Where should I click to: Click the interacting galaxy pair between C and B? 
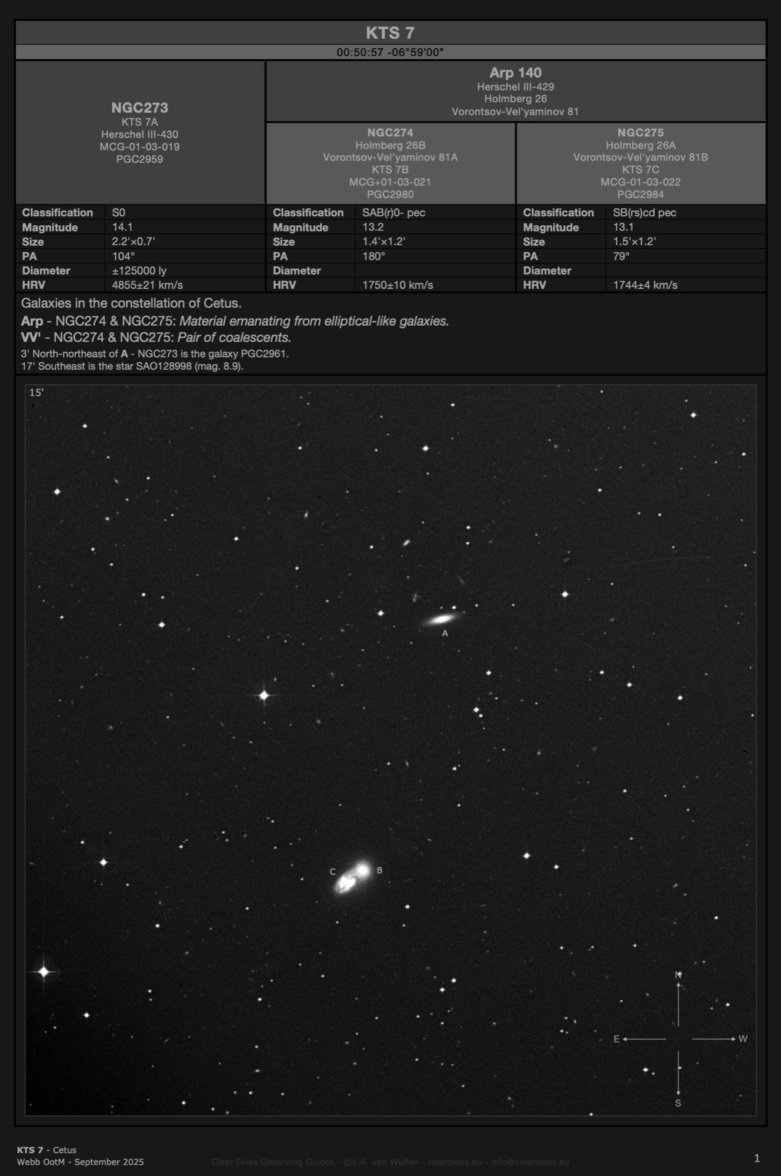[x=353, y=877]
